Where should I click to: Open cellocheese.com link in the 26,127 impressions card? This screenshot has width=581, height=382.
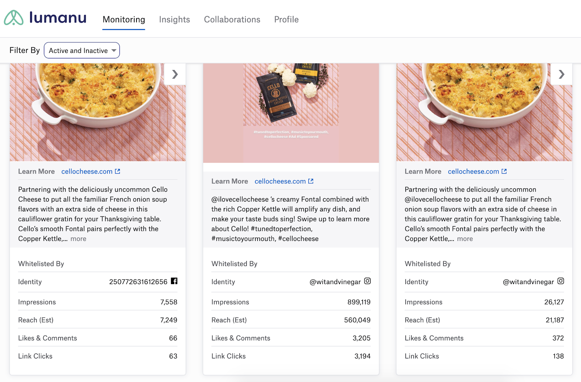tap(474, 171)
